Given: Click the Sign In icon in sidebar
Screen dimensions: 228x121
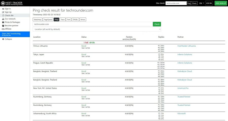Looking at the screenshot, I should 3,9.
